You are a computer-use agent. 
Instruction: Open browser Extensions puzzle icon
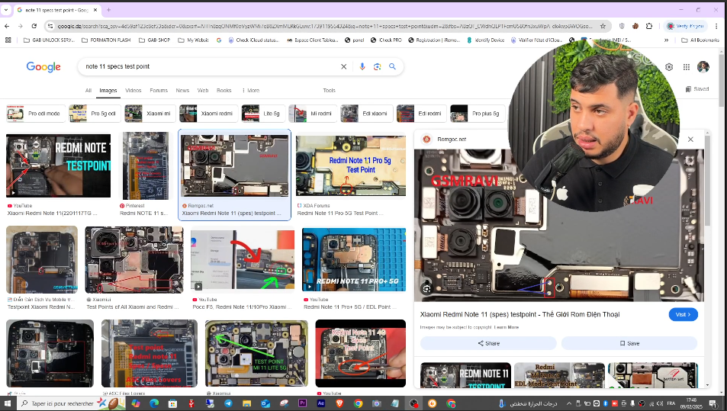649,26
